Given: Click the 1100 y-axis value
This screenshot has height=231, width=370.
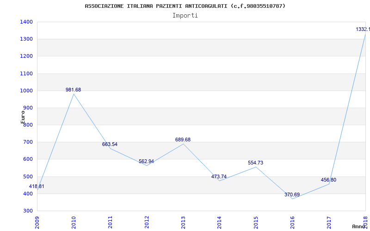Looking at the screenshot, I should coord(26,73).
